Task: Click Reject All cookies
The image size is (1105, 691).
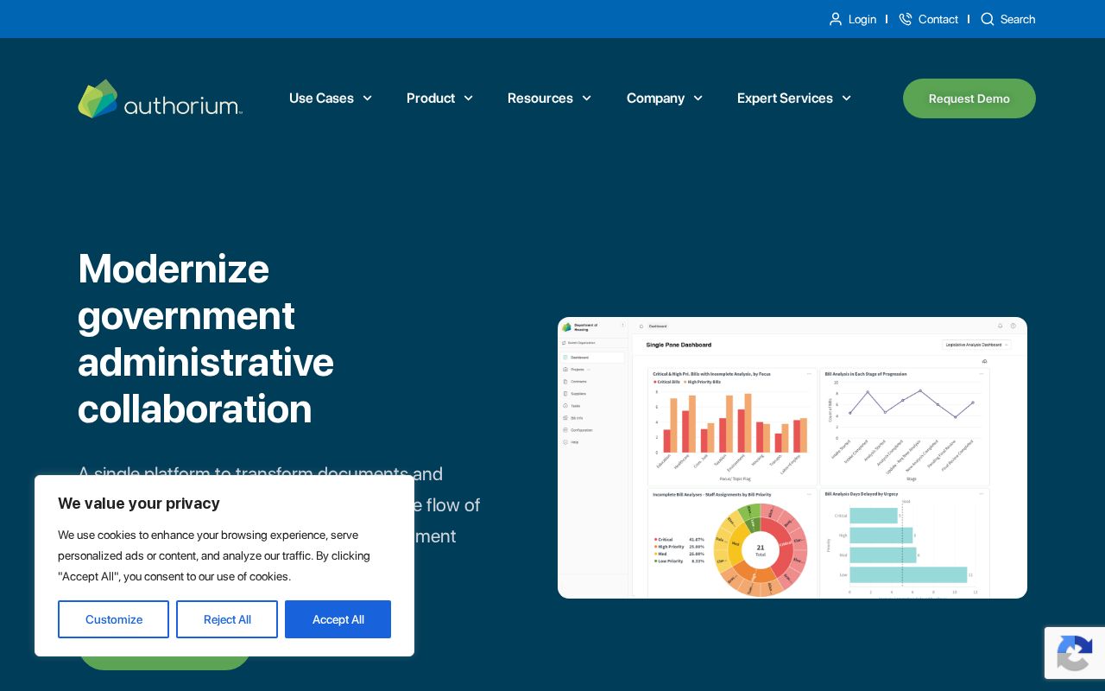Action: tap(227, 619)
